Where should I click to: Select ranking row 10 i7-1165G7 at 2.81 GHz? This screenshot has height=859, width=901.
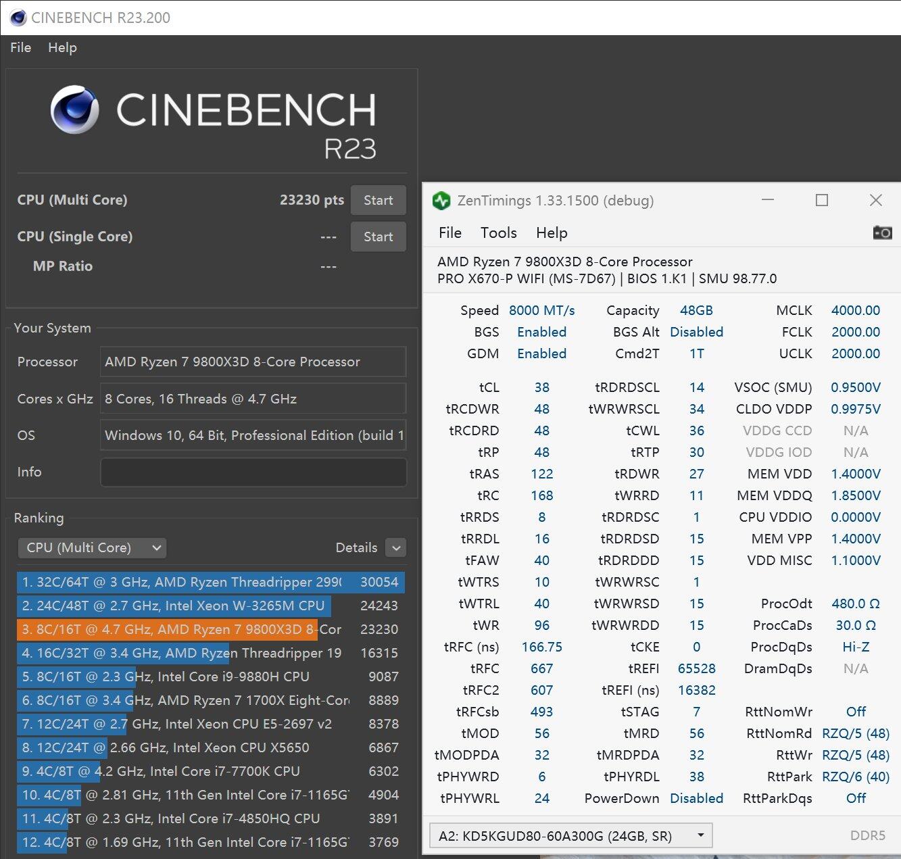coord(210,795)
